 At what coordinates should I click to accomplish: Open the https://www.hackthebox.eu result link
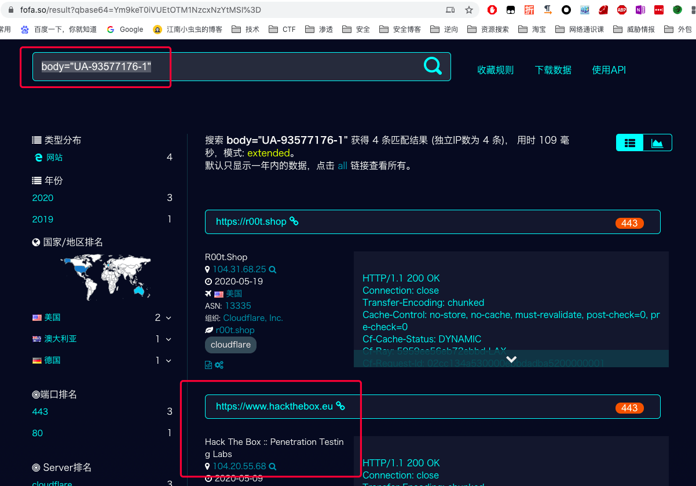point(274,406)
